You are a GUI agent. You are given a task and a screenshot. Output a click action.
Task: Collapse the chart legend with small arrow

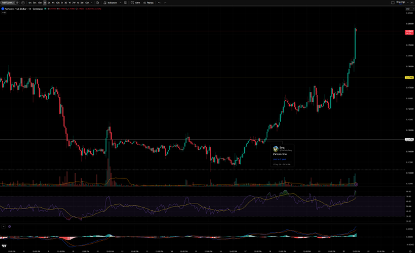(x=4, y=12)
